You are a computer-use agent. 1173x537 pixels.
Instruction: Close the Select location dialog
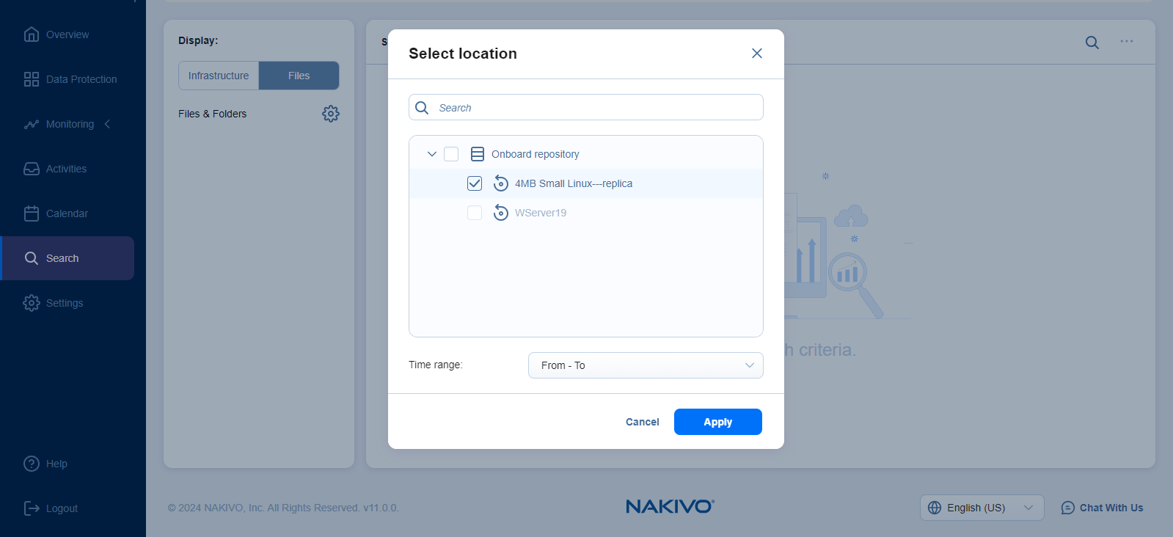pos(756,54)
